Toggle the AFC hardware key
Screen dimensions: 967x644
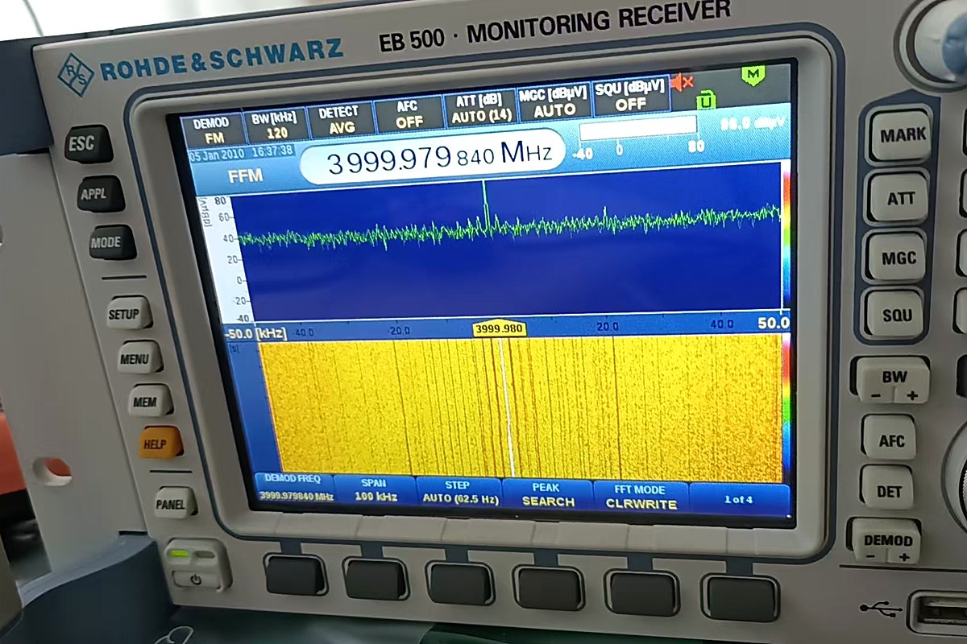click(891, 440)
